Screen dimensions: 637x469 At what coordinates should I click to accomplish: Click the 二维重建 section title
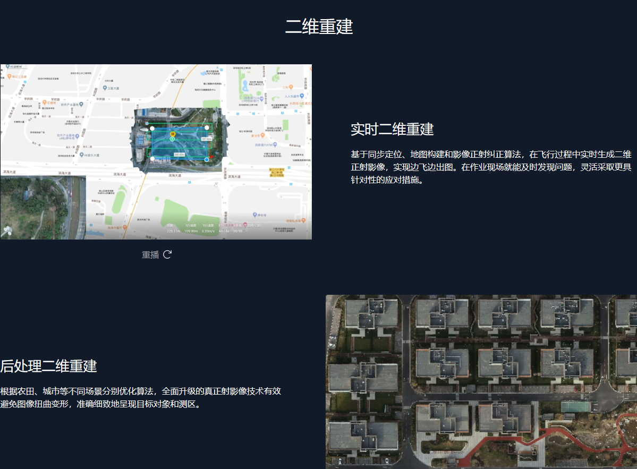coord(319,26)
